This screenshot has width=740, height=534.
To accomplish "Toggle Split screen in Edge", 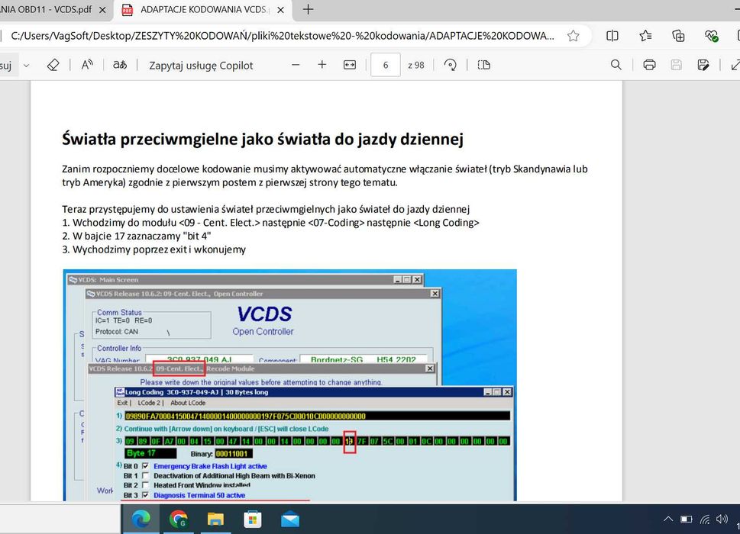I will [x=612, y=36].
